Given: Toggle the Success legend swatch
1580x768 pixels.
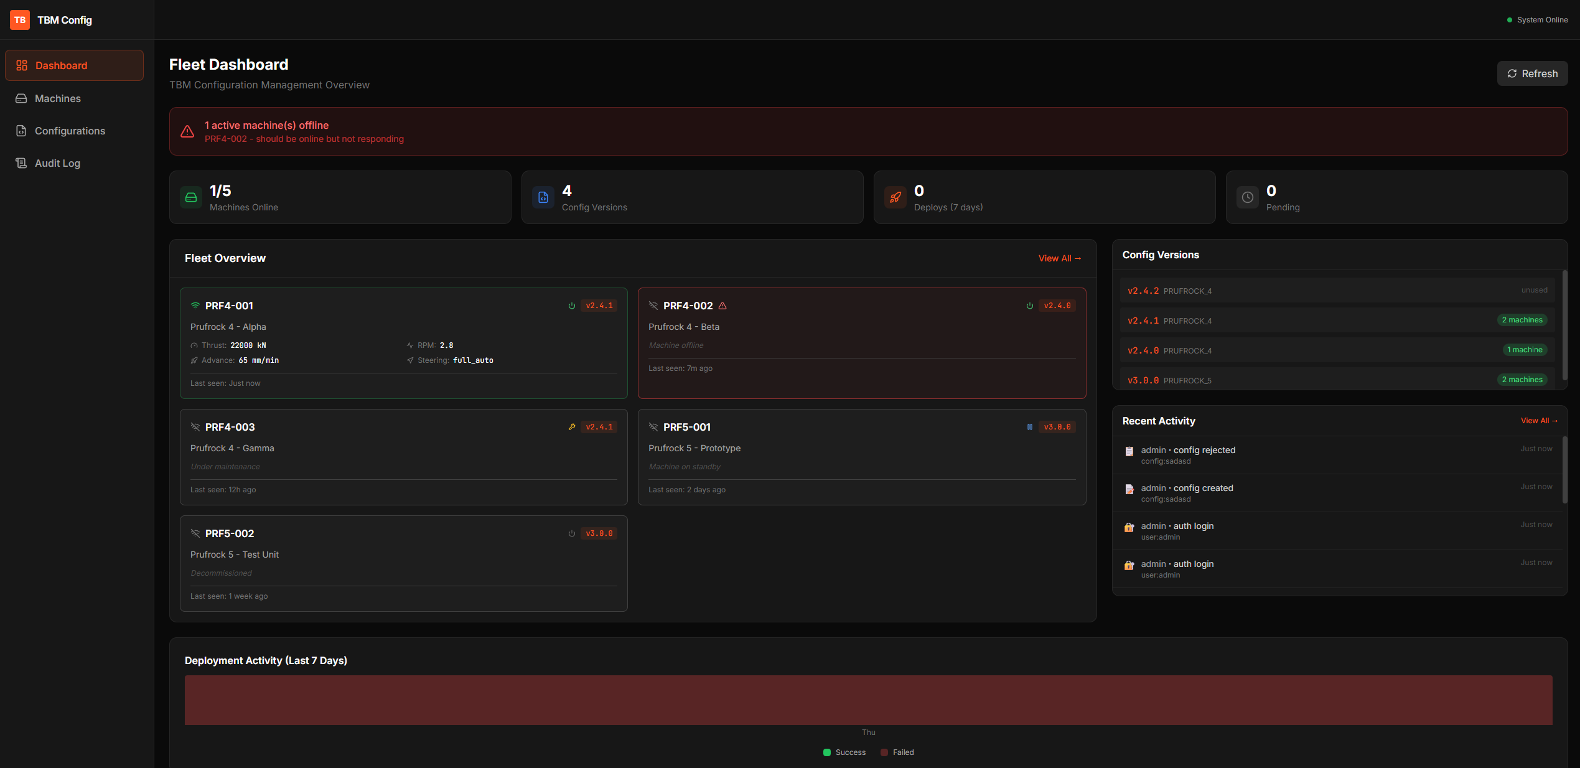Looking at the screenshot, I should pos(827,752).
